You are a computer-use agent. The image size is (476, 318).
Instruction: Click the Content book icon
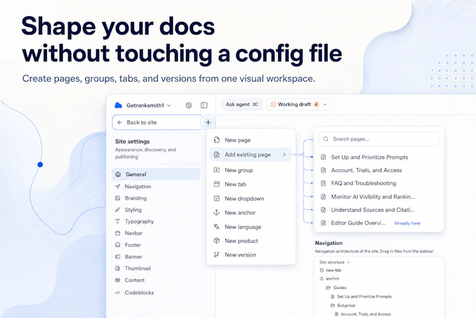coord(118,280)
